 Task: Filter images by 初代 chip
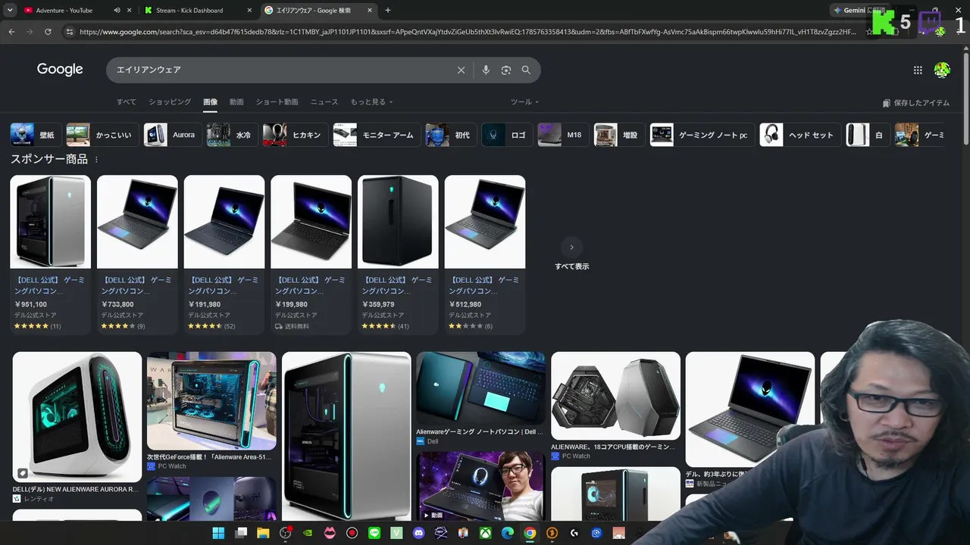(x=450, y=135)
